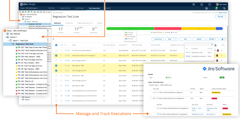Viewport: 240px width, 119px height.
Task: Collapse Sprint 1 - Test Cycle in enlarged tree
Action: click(8, 41)
